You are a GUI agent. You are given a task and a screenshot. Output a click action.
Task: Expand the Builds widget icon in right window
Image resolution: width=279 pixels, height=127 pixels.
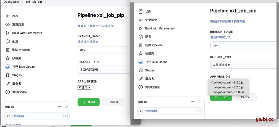point(199,102)
